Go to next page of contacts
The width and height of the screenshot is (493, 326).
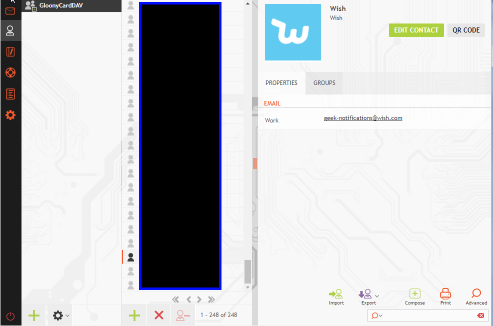(199, 299)
